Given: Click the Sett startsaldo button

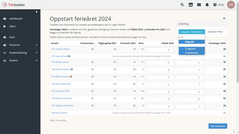Looking at the screenshot, I should pos(218,126).
